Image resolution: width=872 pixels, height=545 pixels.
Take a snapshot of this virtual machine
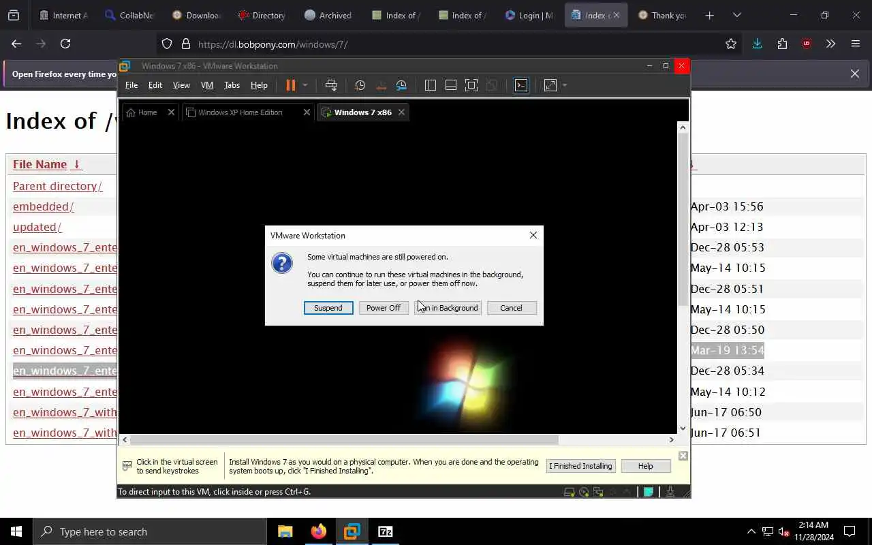(x=360, y=85)
